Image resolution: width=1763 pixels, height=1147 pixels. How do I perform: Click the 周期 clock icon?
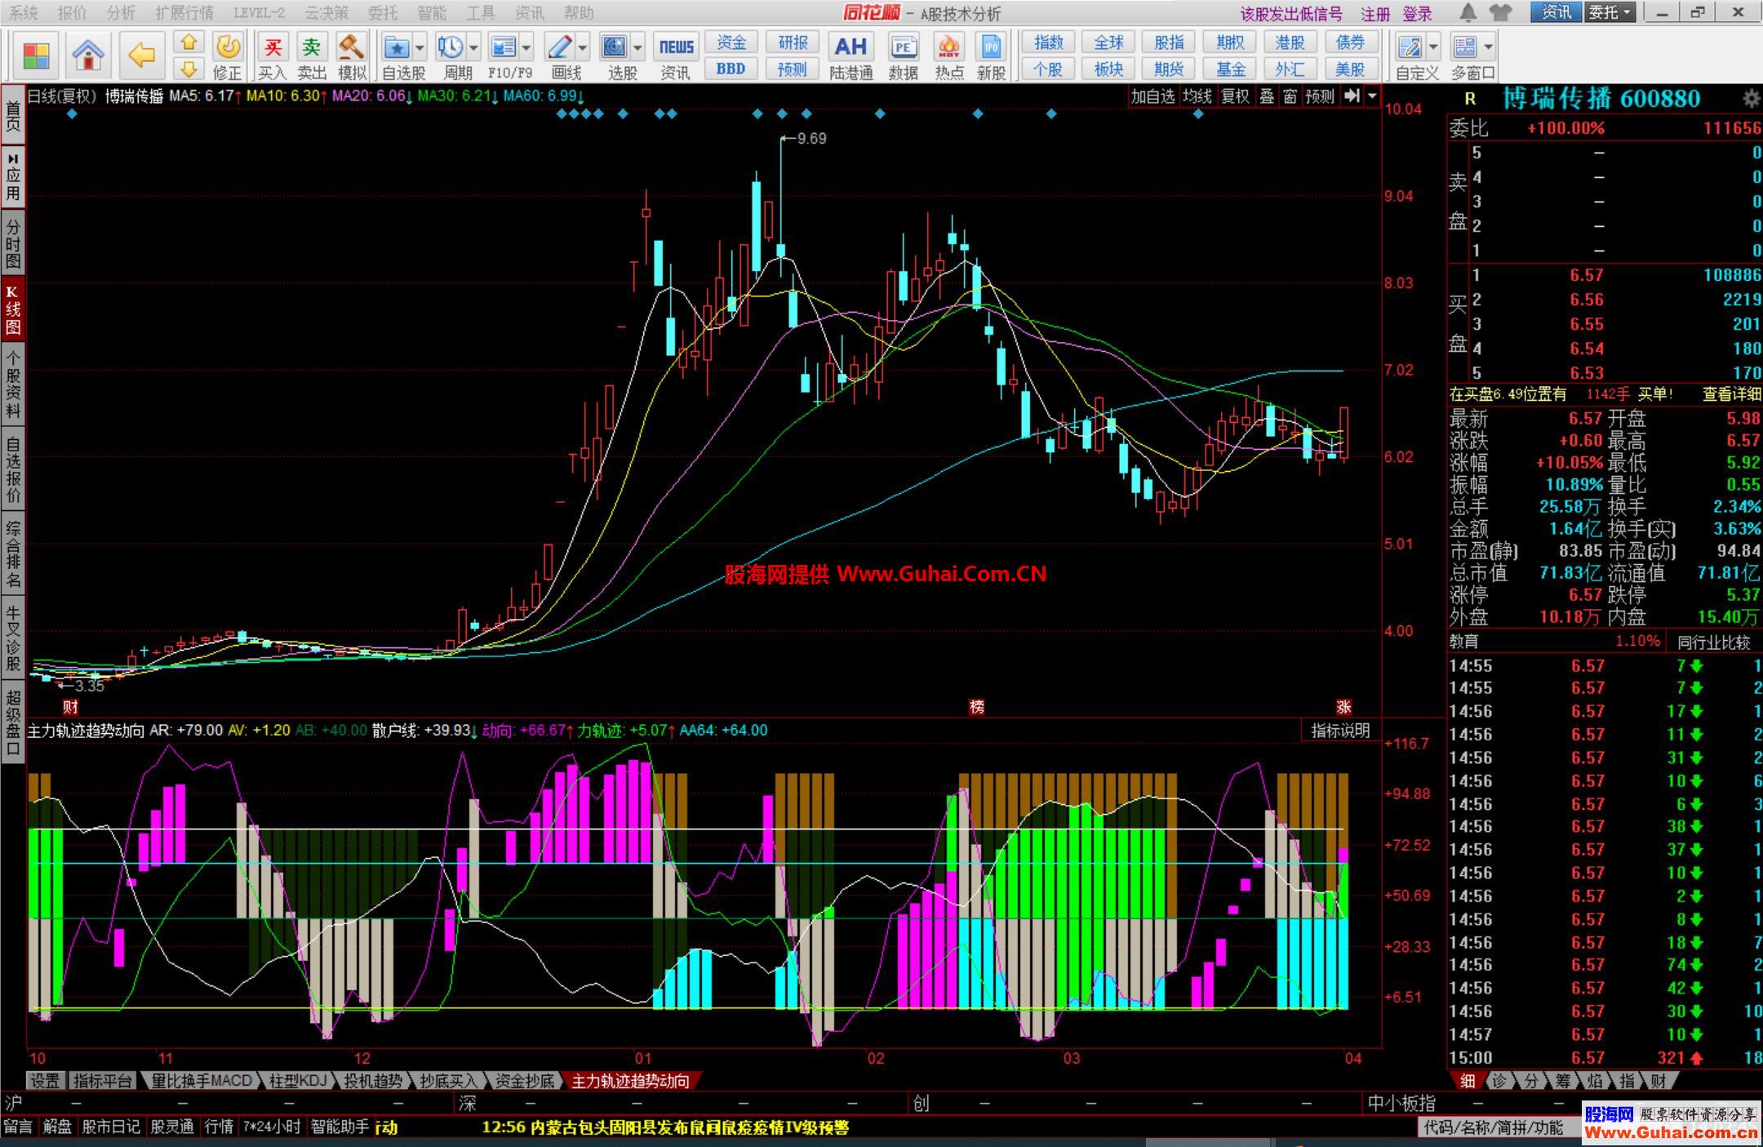point(450,47)
